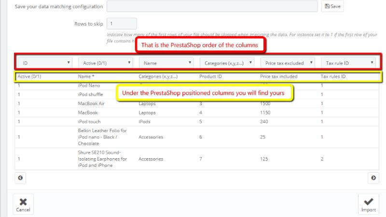
Task: Select the 'MacBook Air' cell
Action: 91,103
